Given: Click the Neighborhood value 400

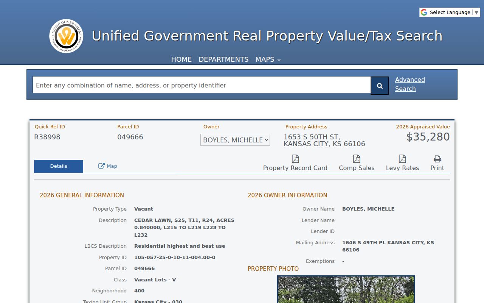Looking at the screenshot, I should click(x=139, y=291).
